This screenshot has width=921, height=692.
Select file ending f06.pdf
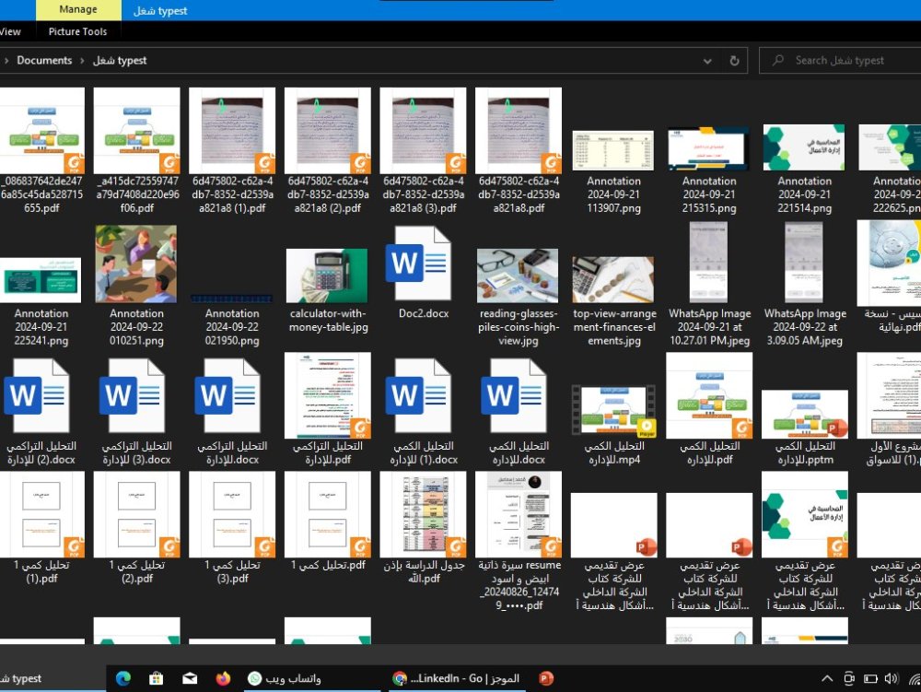point(137,151)
